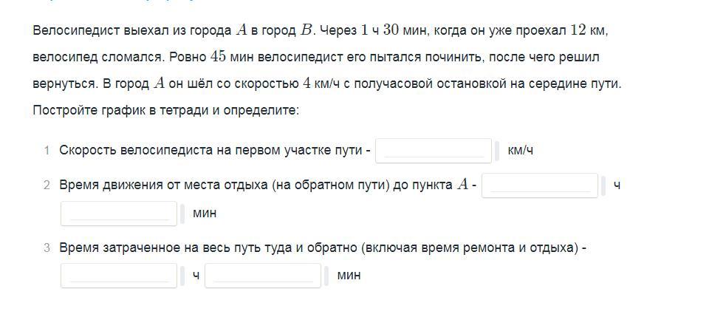
Task: Focus the minutes field for question 2
Action: tap(119, 213)
